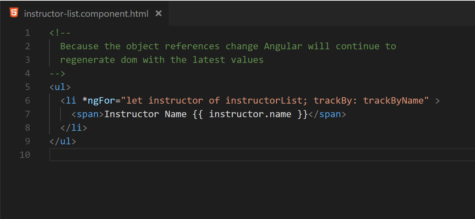Close the instructor-list.component.html tab
Screen dimensions: 475x219
point(159,14)
